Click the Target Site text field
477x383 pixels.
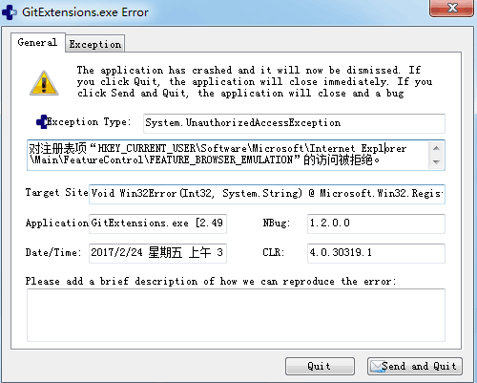(x=267, y=194)
